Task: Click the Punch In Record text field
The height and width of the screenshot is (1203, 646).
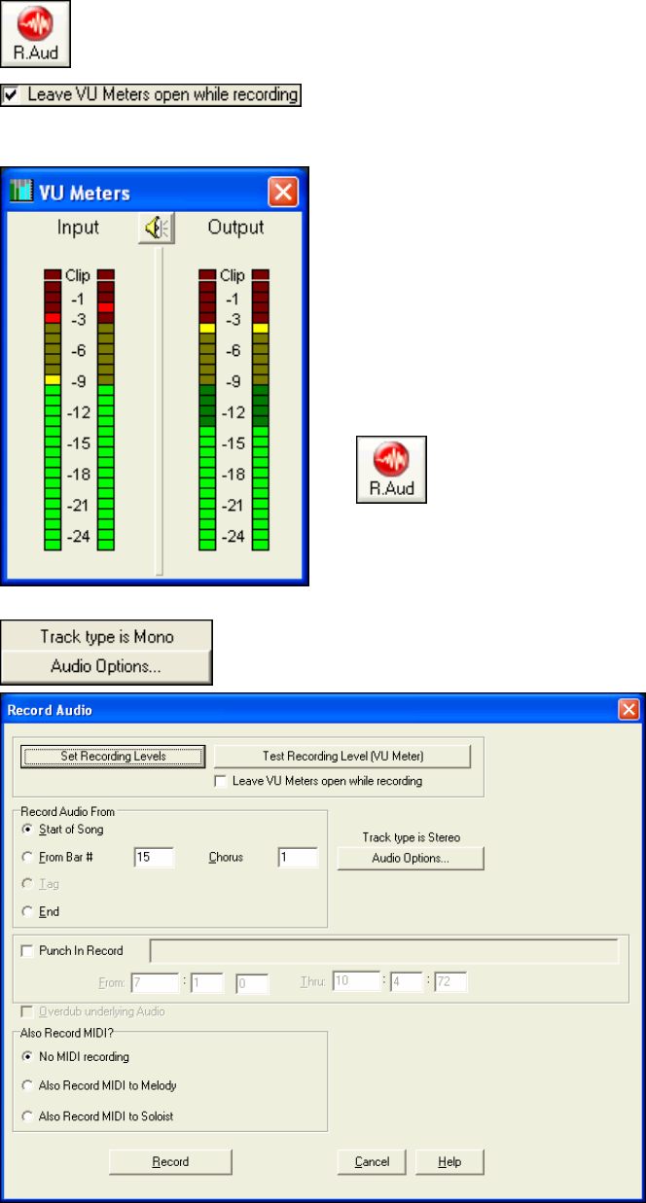Action: pos(383,952)
